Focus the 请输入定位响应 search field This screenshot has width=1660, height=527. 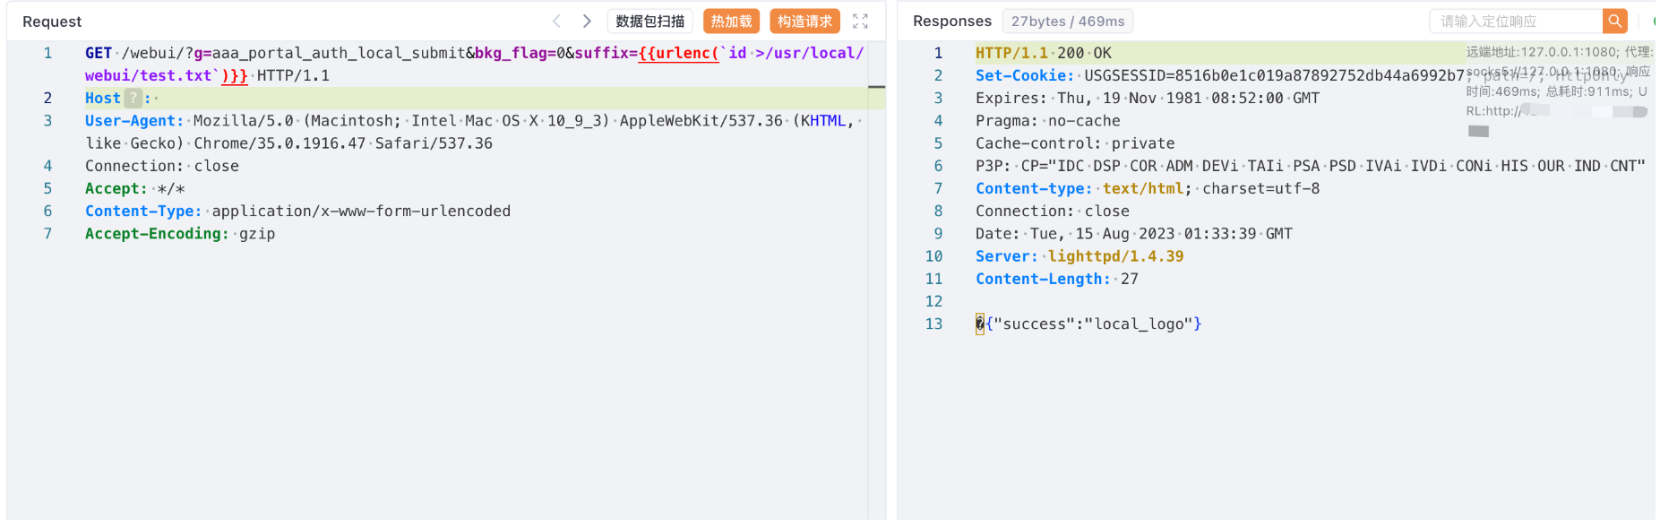click(1516, 21)
